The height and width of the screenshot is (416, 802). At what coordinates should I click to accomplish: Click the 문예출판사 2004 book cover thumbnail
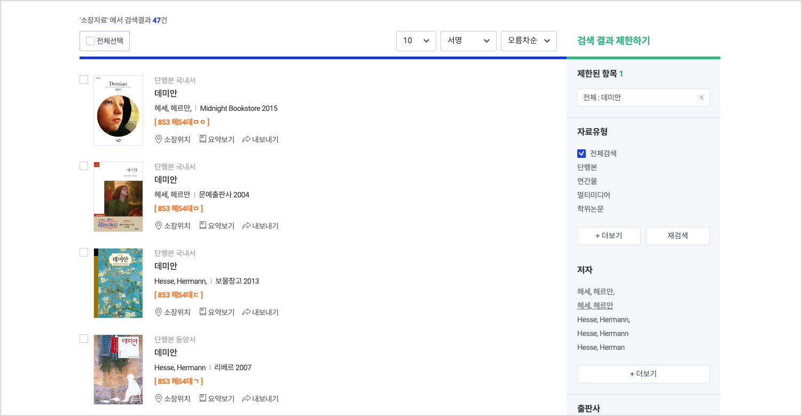(118, 197)
